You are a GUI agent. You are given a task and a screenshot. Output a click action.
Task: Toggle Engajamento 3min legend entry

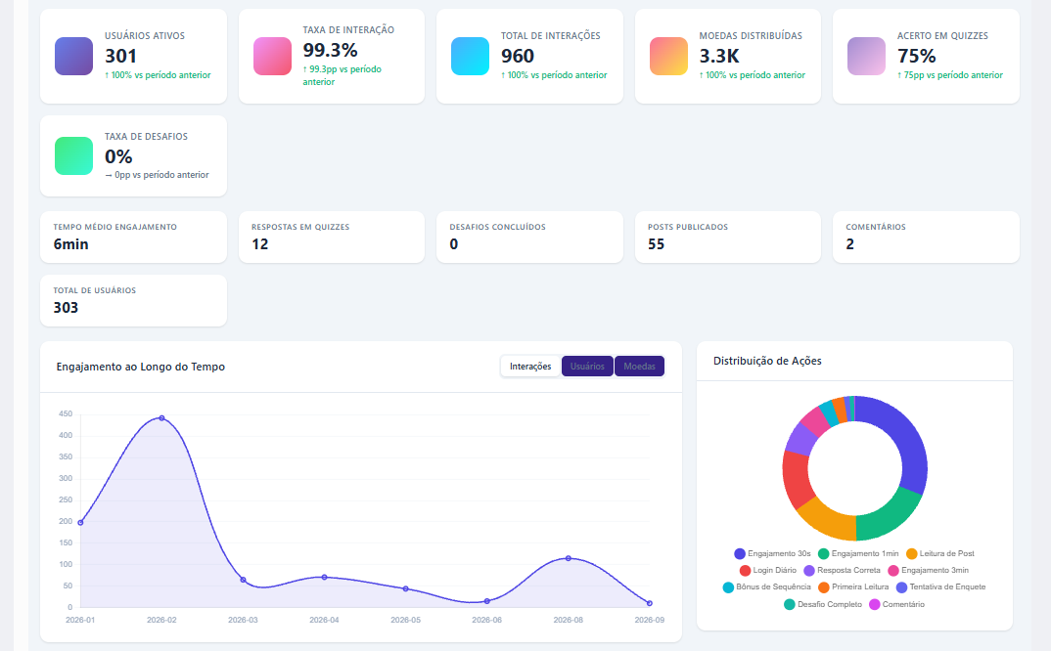point(929,571)
